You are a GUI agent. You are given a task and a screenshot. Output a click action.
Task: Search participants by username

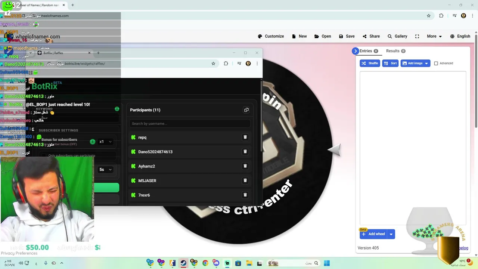coord(190,124)
